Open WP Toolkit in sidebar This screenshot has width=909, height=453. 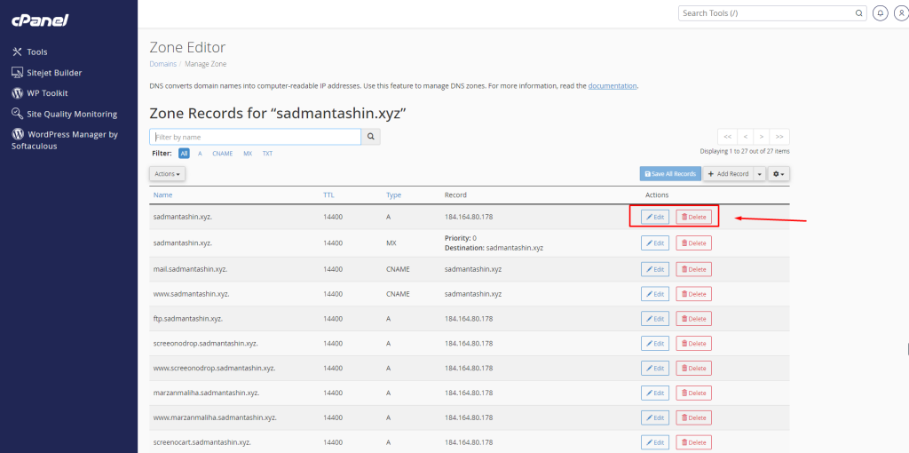point(47,93)
